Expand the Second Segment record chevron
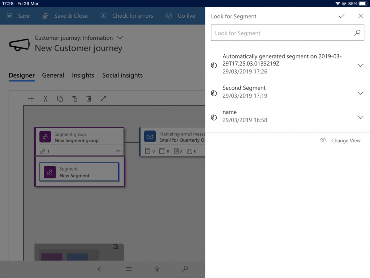This screenshot has height=278, width=370. [360, 93]
